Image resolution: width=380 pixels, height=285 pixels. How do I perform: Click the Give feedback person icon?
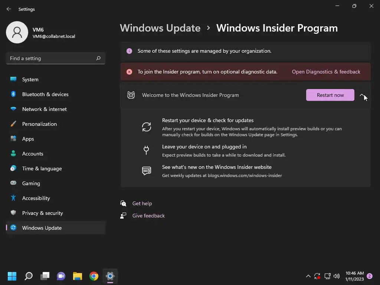point(123,216)
